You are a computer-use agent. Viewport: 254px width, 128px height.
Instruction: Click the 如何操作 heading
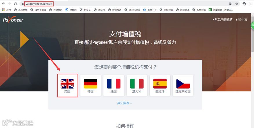[x=125, y=126]
